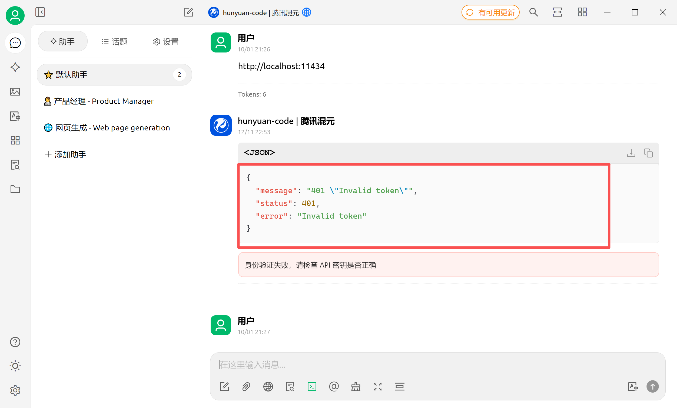The image size is (677, 408).
Task: Switch to the Topics tab
Action: coord(115,41)
